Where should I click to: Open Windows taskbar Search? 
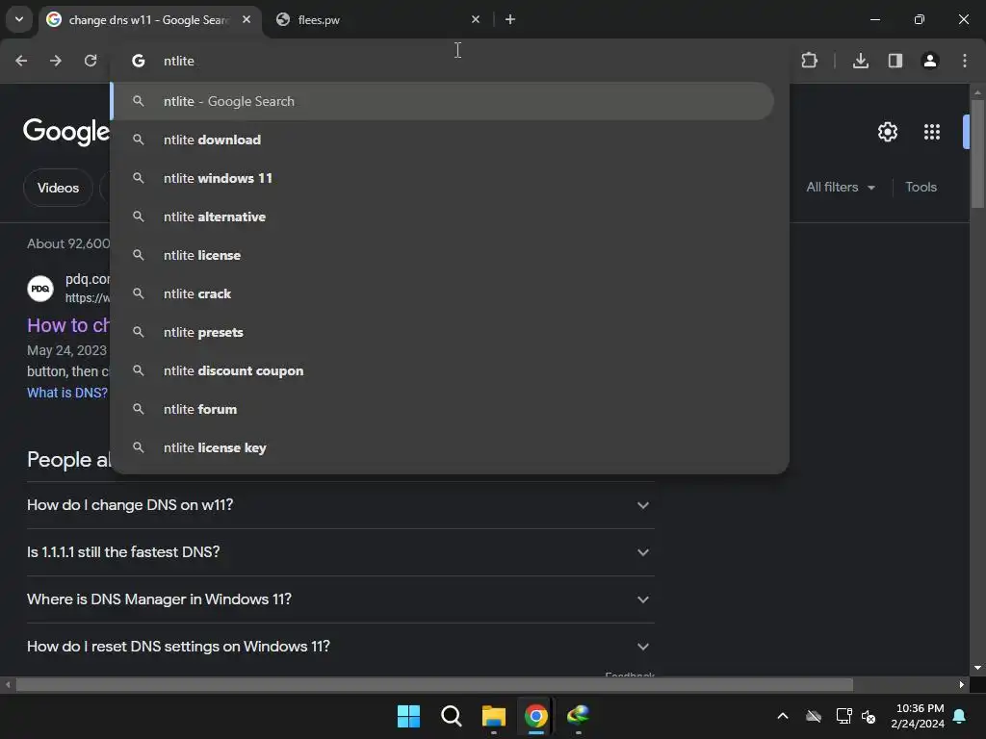[x=451, y=716]
